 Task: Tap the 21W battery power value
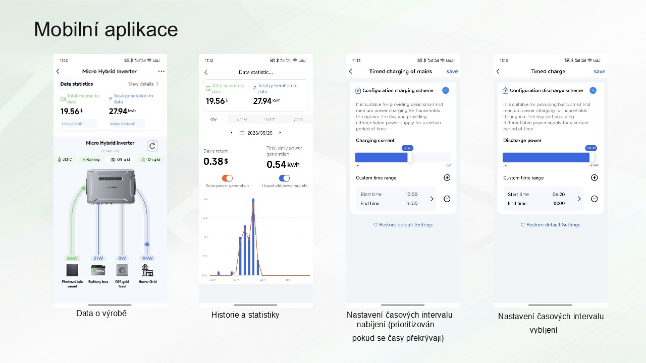[x=98, y=258]
